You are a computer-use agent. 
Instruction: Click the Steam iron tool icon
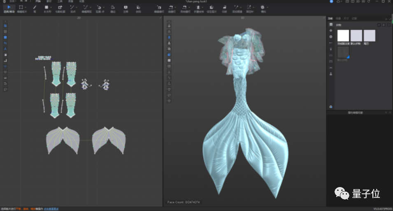click(x=224, y=7)
